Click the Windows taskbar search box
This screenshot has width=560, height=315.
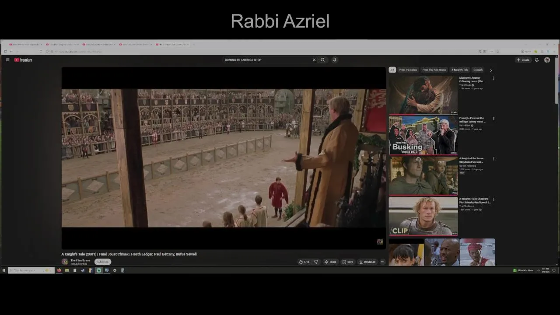pos(31,270)
